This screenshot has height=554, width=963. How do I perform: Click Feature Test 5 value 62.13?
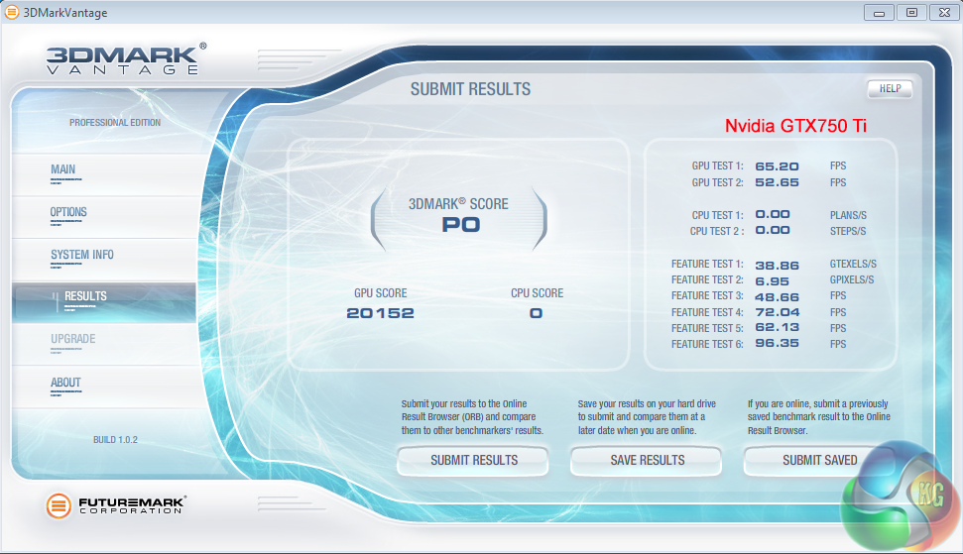point(777,328)
